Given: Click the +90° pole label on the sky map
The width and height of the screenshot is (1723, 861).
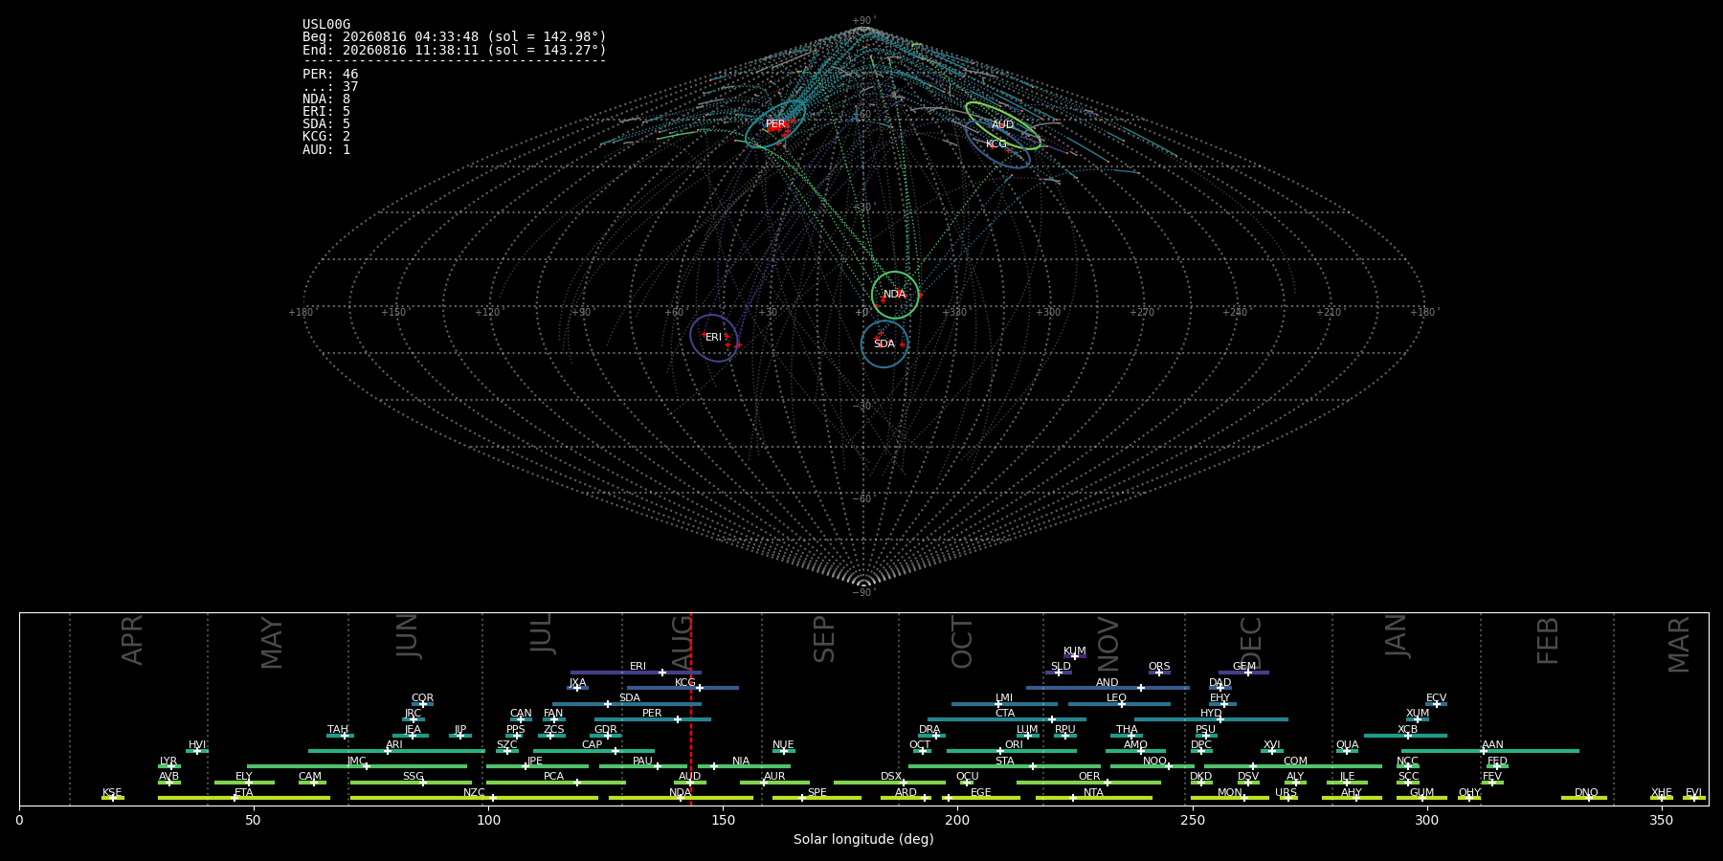Looking at the screenshot, I should click(x=863, y=21).
